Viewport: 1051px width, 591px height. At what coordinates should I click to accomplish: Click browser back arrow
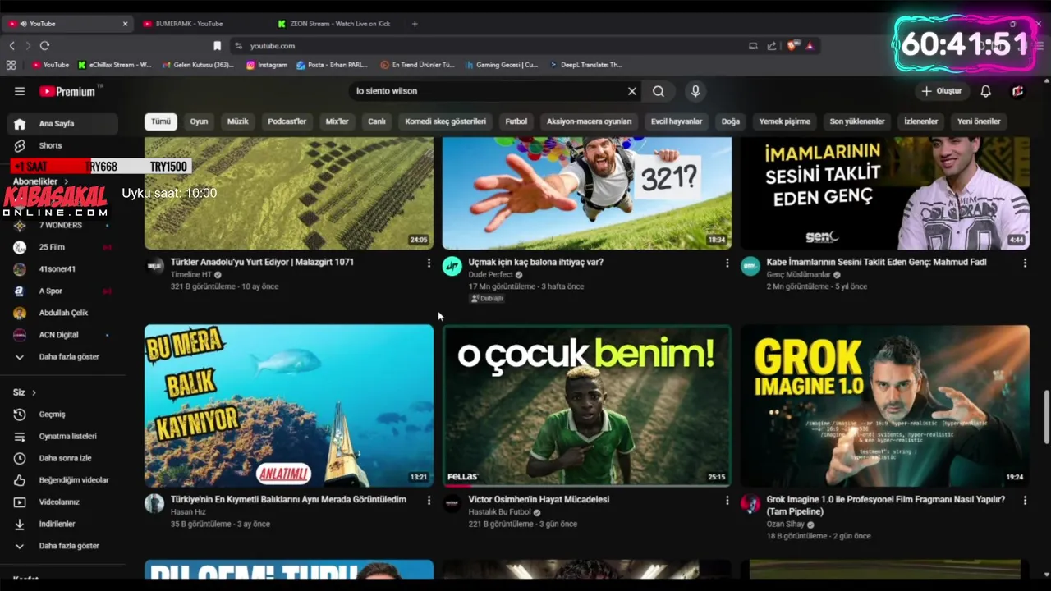click(x=11, y=46)
